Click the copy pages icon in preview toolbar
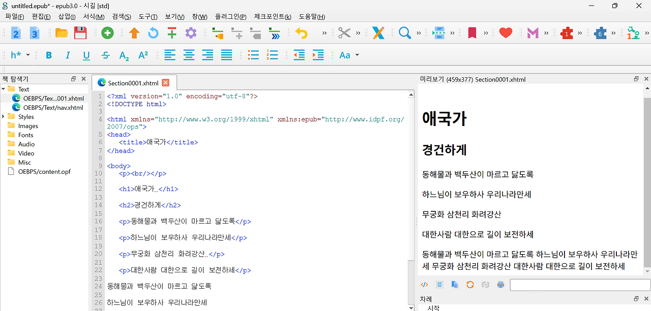The height and width of the screenshot is (311, 651). point(455,285)
